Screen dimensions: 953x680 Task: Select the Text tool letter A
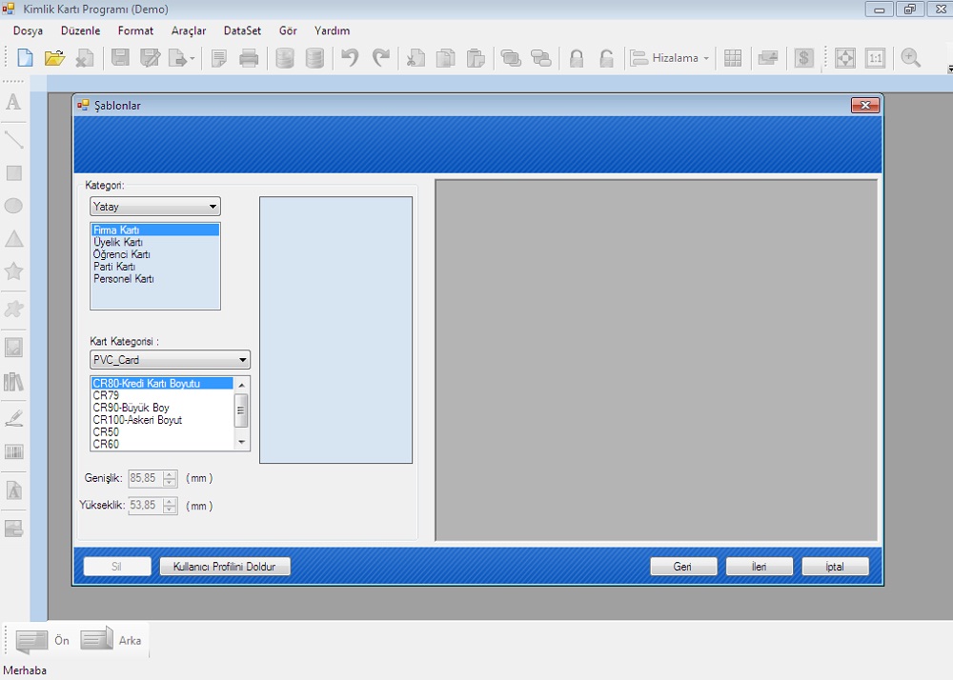(13, 102)
